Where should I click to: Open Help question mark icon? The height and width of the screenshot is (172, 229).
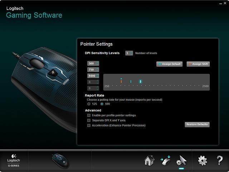[x=220, y=161]
